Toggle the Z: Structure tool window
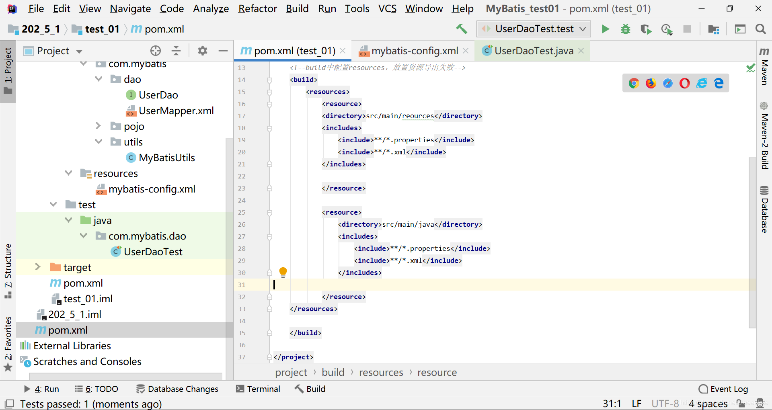Image resolution: width=772 pixels, height=410 pixels. click(8, 271)
